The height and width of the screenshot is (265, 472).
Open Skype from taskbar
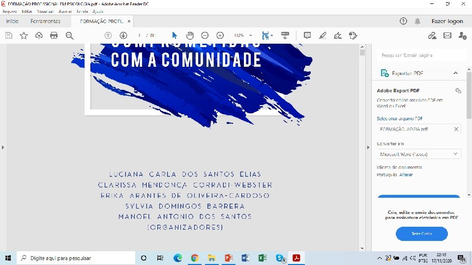pyautogui.click(x=280, y=258)
